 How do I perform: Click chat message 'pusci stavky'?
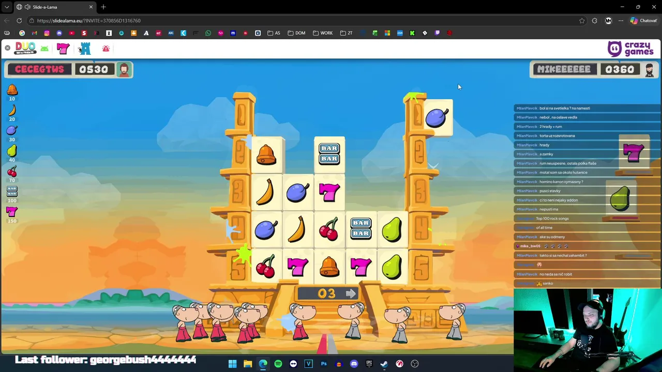pos(550,191)
